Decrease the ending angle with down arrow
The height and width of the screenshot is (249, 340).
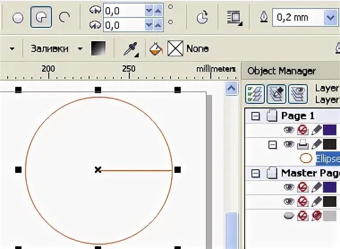pos(149,25)
